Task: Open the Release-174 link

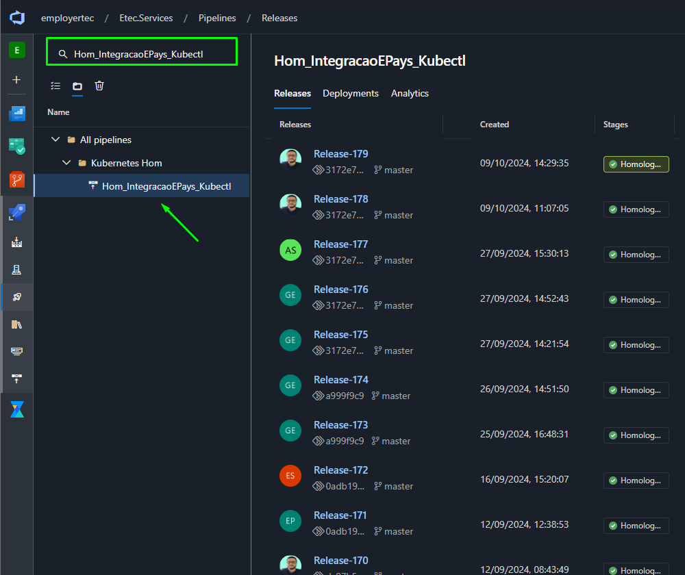Action: coord(340,379)
